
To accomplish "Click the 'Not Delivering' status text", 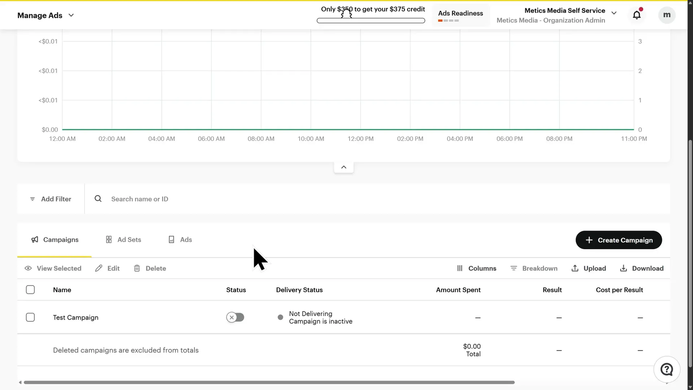I will pos(311,314).
